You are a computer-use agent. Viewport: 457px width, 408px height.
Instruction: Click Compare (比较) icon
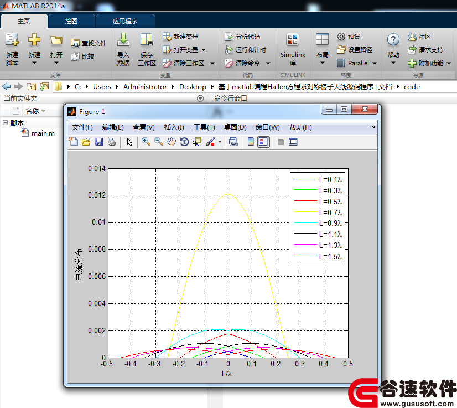pyautogui.click(x=75, y=56)
